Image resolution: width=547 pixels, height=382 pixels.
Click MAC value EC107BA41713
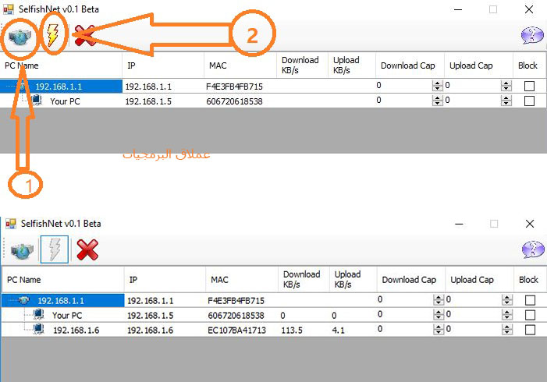tap(237, 330)
